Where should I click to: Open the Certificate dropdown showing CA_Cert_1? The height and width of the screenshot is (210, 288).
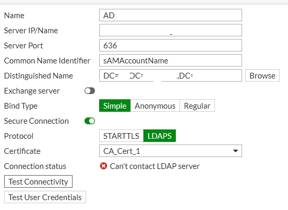pyautogui.click(x=171, y=151)
